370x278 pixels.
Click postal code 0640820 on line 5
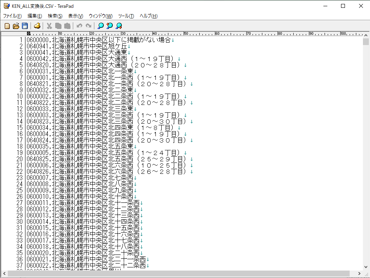(37, 65)
